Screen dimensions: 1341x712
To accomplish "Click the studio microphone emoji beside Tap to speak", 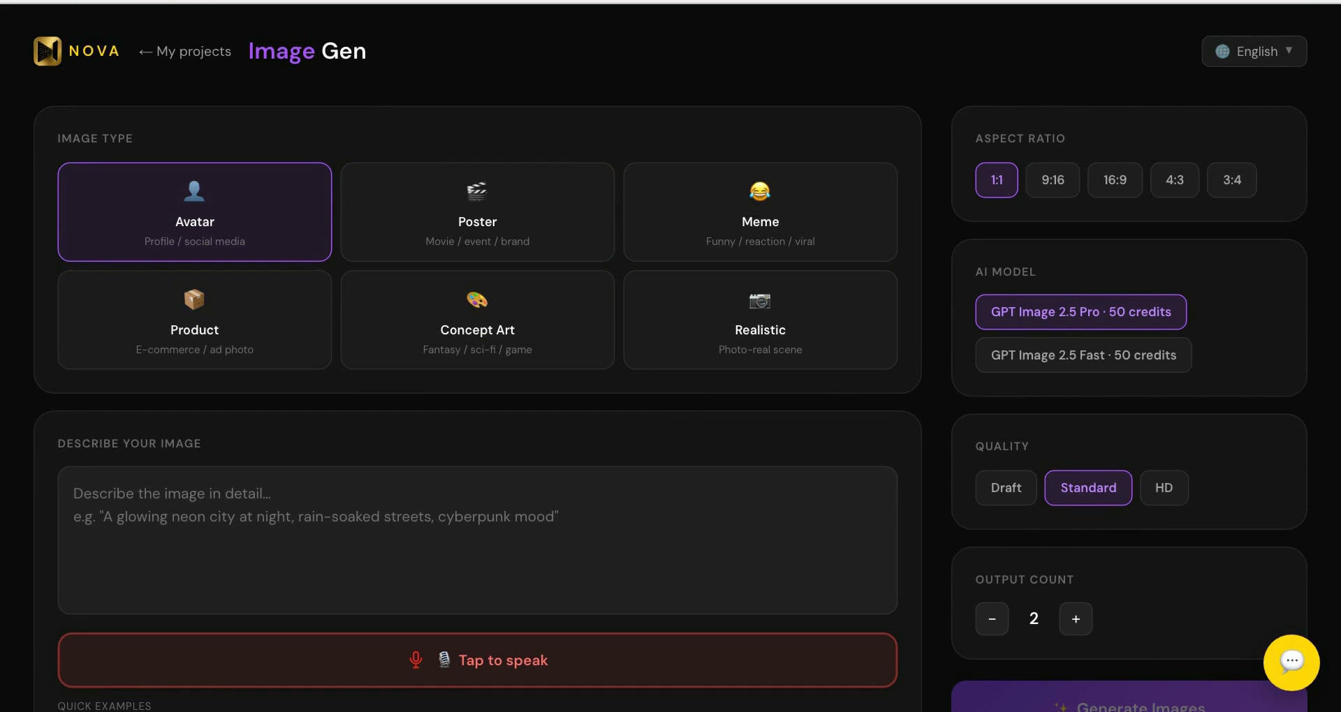I will tap(444, 660).
